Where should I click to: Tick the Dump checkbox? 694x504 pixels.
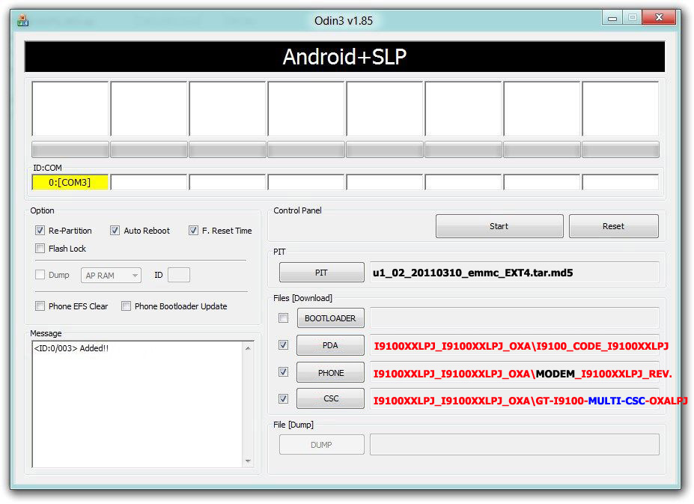[40, 275]
